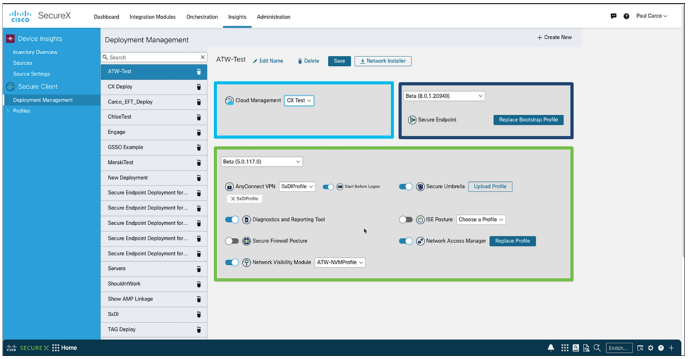Viewport: 688px width, 359px height.
Task: Open incidents document icon in the ribbon
Action: (x=586, y=348)
